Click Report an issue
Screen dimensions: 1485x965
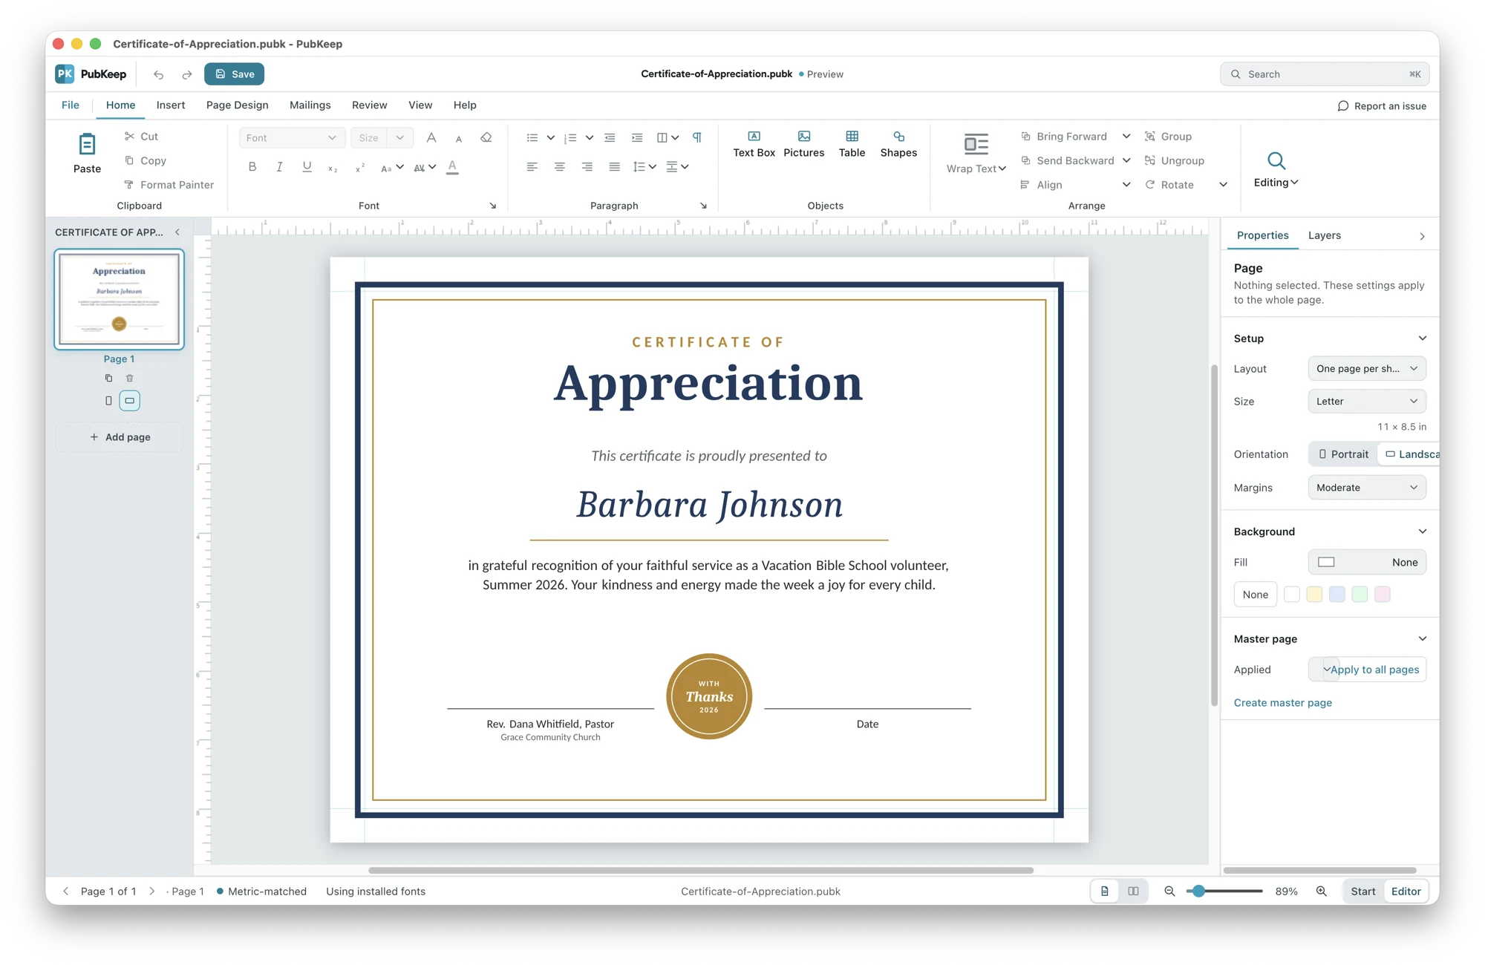(x=1382, y=106)
